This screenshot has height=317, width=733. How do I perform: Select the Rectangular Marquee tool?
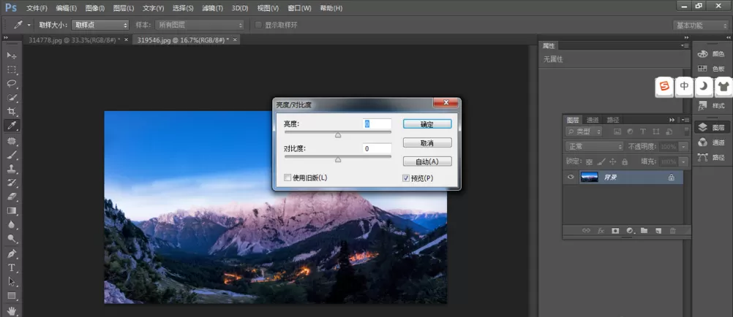click(x=12, y=69)
